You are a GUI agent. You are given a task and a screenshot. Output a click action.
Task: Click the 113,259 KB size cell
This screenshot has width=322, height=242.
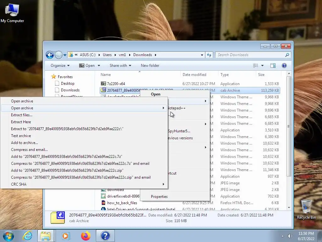(270, 90)
